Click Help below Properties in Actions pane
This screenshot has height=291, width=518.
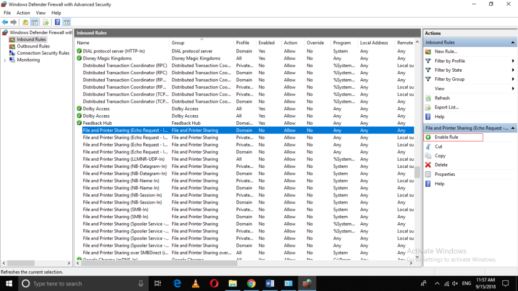(440, 184)
